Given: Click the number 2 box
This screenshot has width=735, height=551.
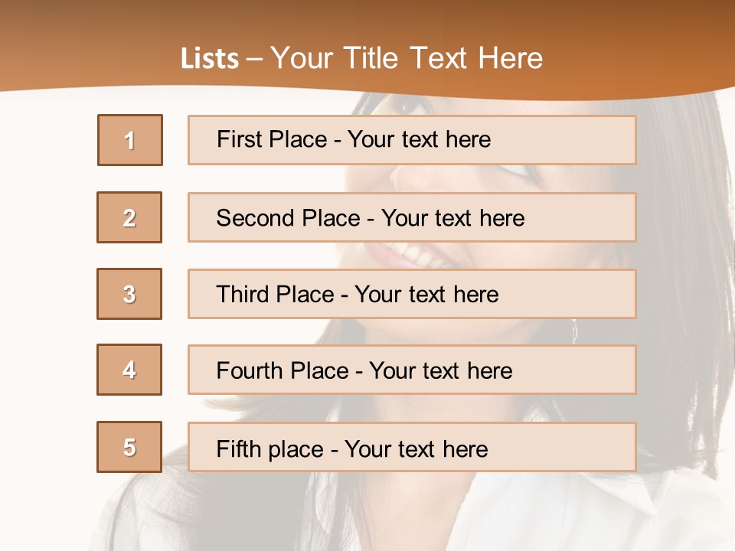Looking at the screenshot, I should [x=129, y=217].
